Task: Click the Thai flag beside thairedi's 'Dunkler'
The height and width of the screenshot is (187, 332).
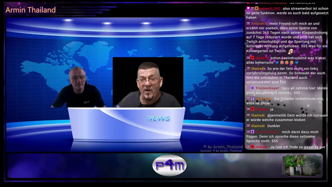Action: (248, 126)
